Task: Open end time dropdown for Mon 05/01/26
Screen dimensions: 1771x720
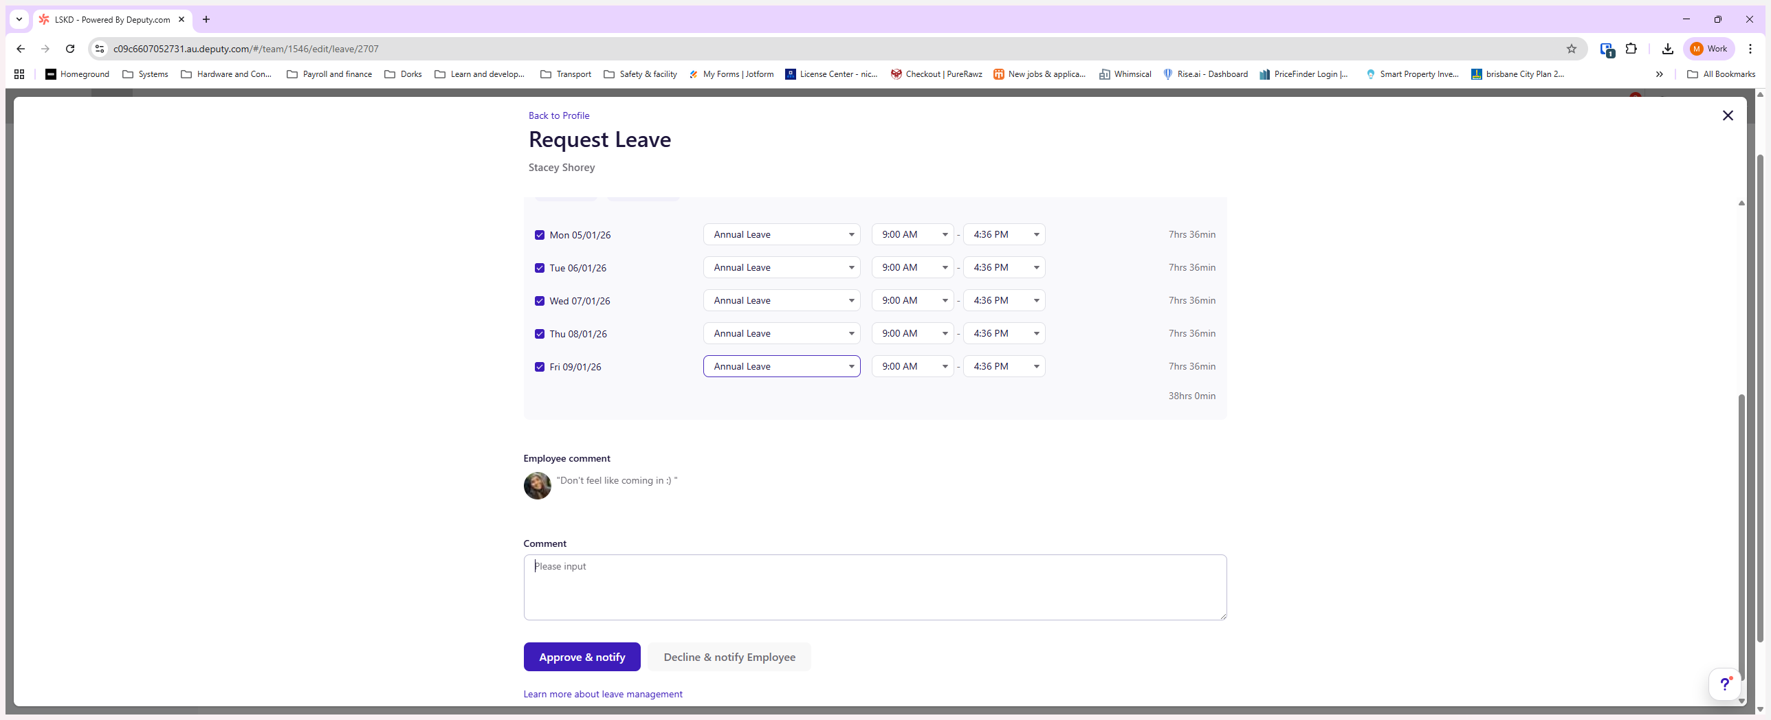Action: click(x=1004, y=234)
